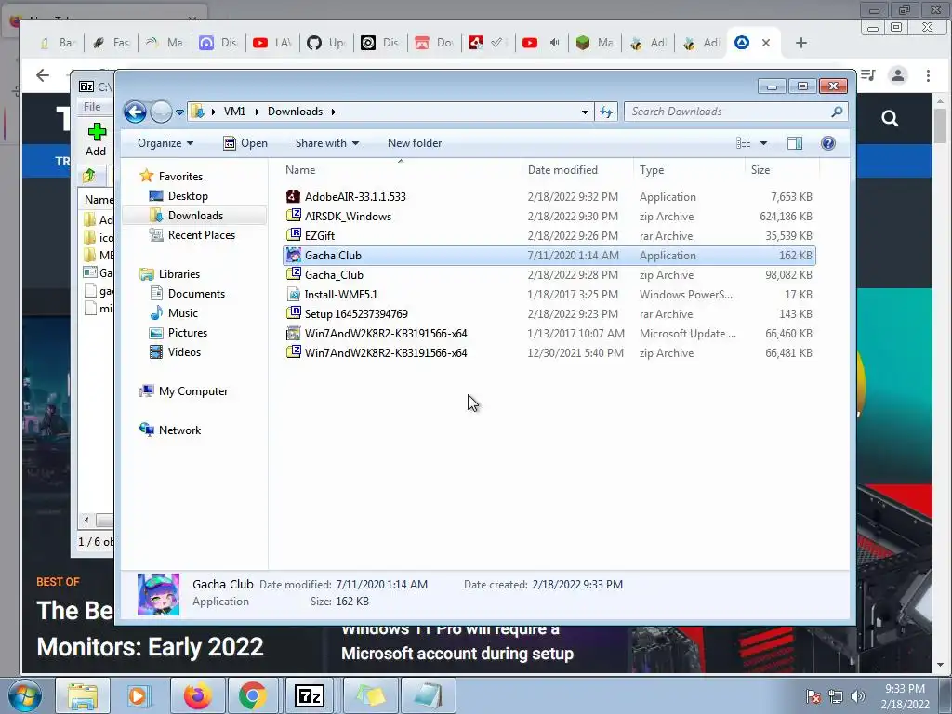This screenshot has height=714, width=952.
Task: Click the Open toolbar button
Action: point(245,143)
